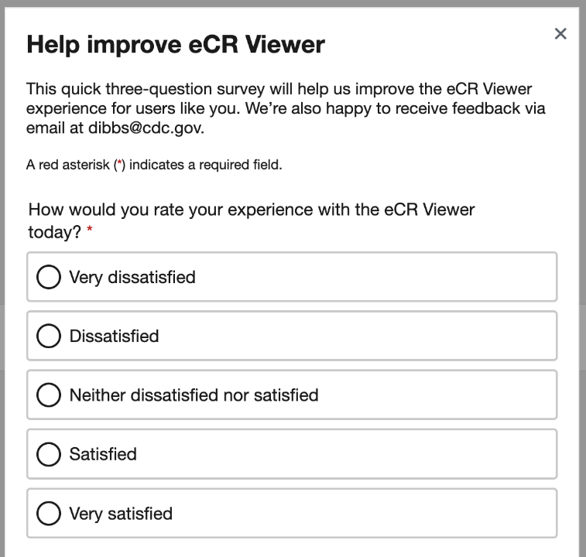Screen dimensions: 586x557
Task: Click the "Satisfied" option label text
Action: pos(103,454)
